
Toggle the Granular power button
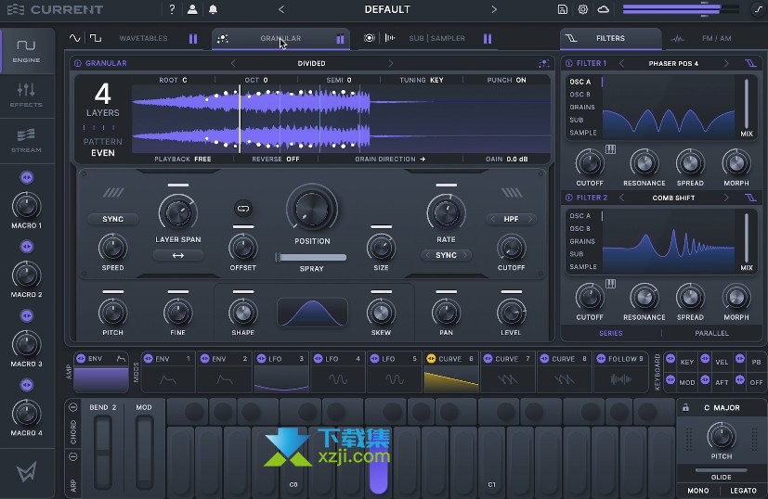77,63
